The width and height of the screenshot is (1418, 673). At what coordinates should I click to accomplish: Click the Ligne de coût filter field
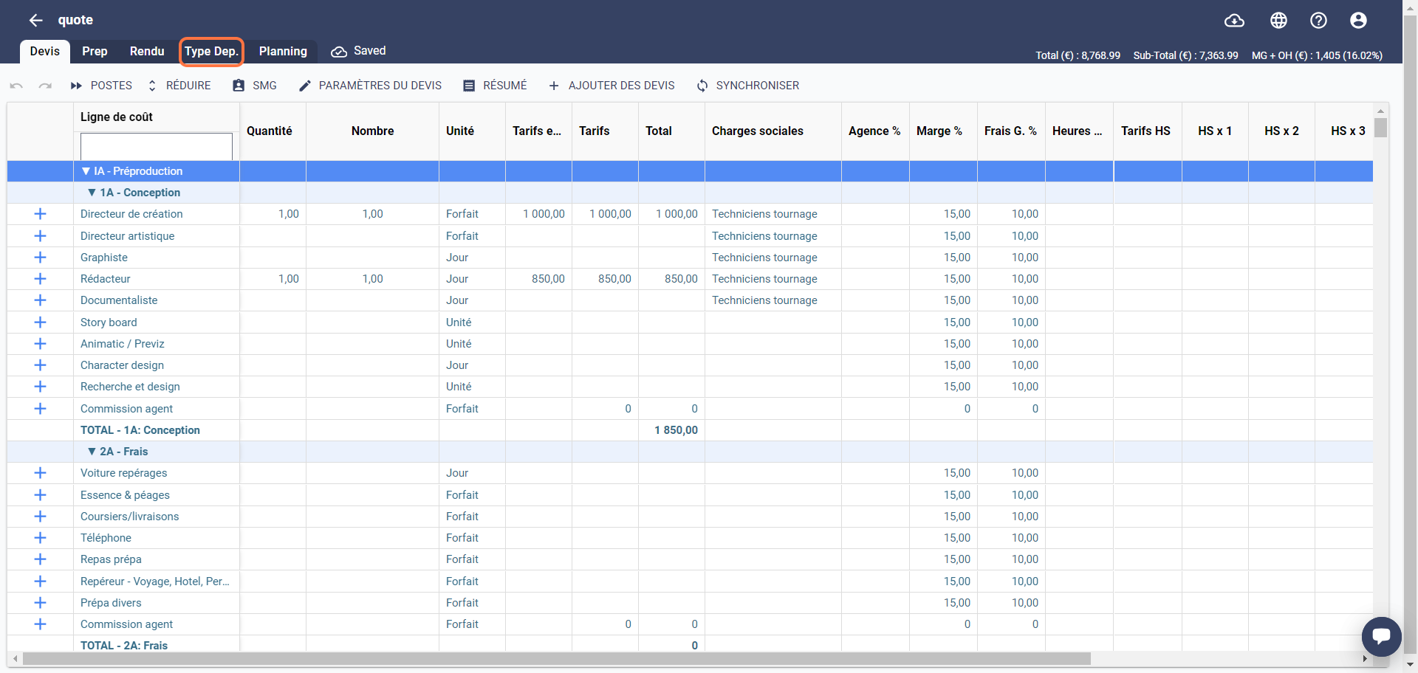[x=157, y=146]
